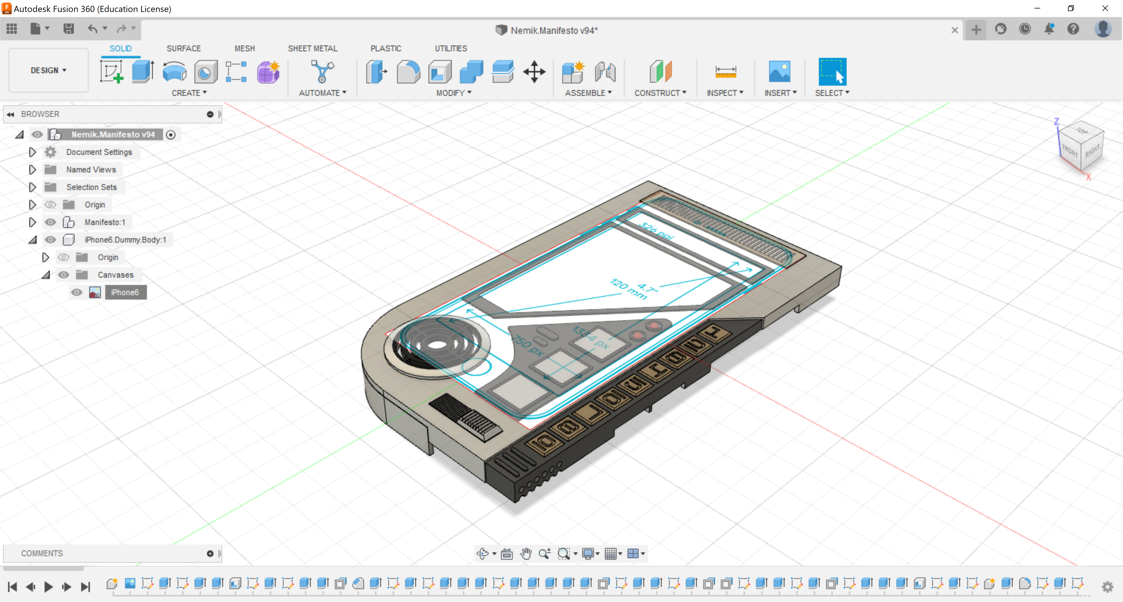Select the Pan hand tool
The width and height of the screenshot is (1123, 602).
tap(526, 554)
